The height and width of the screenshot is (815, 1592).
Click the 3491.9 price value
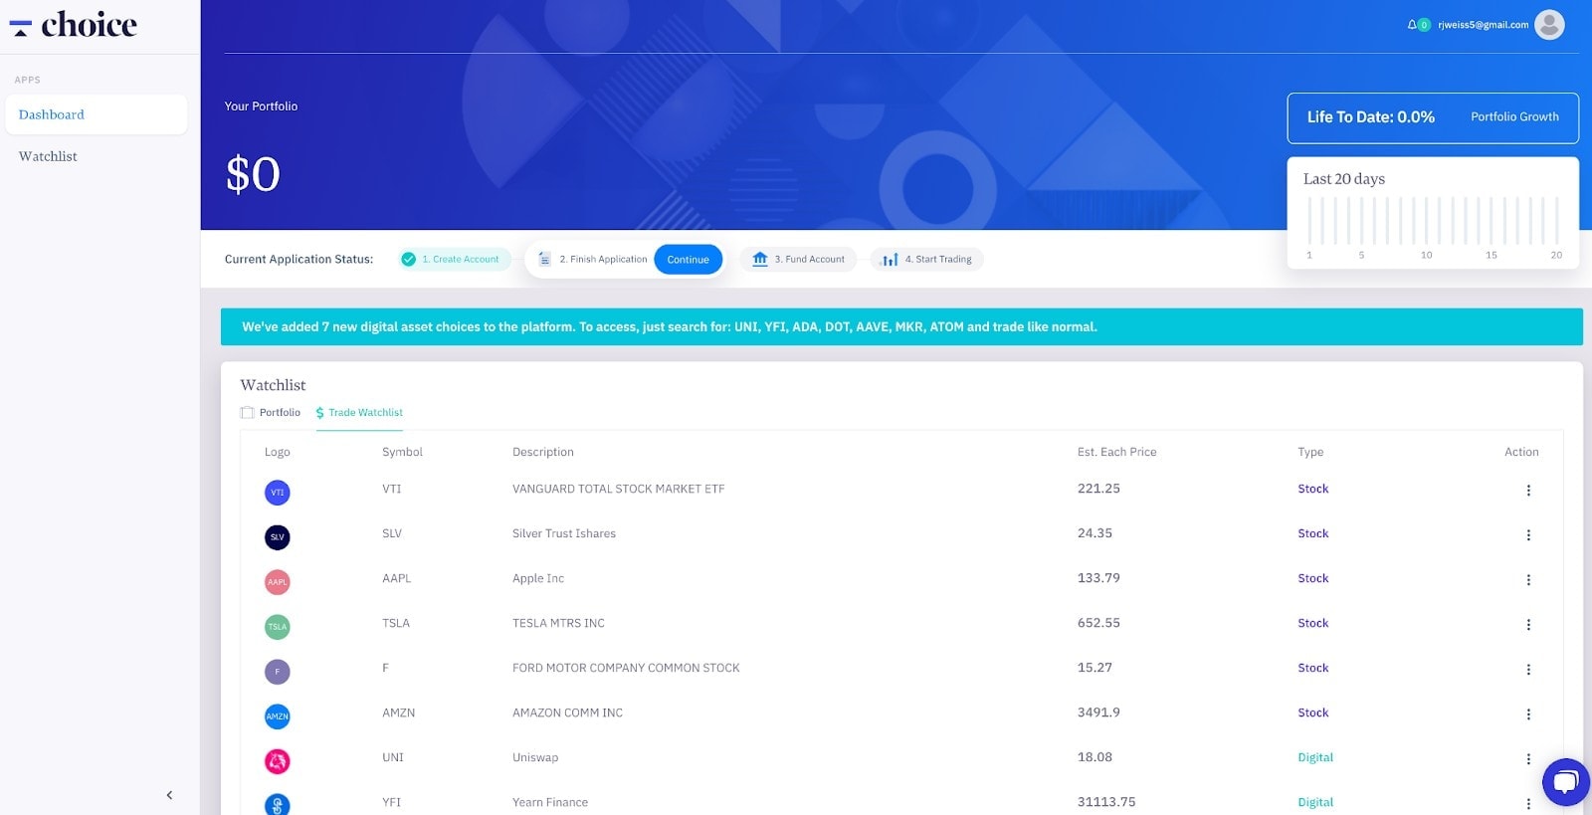tap(1098, 713)
